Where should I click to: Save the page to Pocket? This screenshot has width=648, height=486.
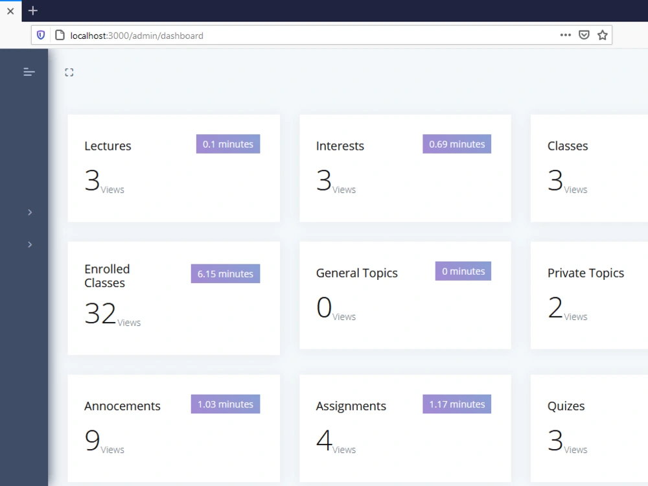(x=584, y=35)
